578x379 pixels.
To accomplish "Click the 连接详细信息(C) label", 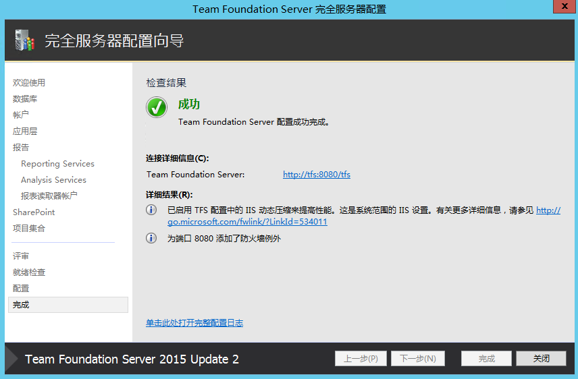I will (178, 158).
